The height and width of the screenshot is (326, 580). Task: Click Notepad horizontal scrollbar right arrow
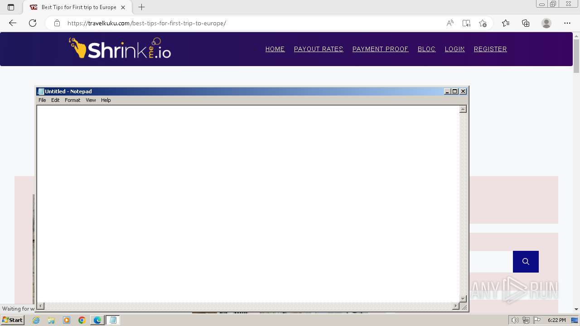point(456,306)
